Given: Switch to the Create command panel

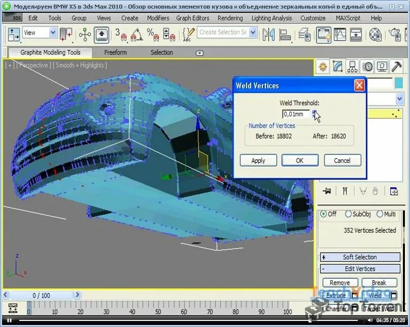Looking at the screenshot, I should [323, 67].
